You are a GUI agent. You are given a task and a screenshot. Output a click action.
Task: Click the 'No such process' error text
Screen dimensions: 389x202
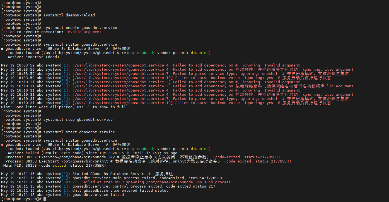pos(214,182)
